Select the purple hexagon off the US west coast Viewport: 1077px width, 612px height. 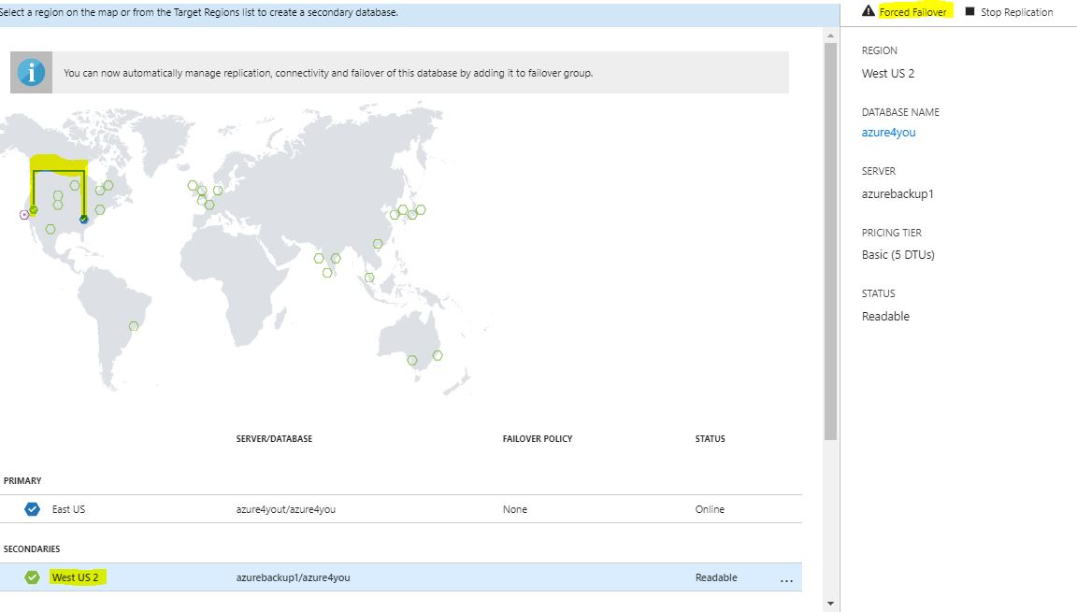pyautogui.click(x=24, y=215)
